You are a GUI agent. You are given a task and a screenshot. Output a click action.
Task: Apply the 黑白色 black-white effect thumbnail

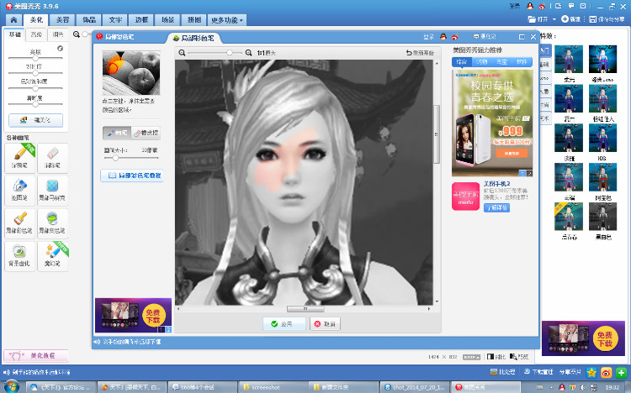click(602, 216)
